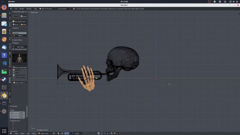Open the Add menu in 3D viewport header
Screen dimensions: 240x135
[28, 133]
